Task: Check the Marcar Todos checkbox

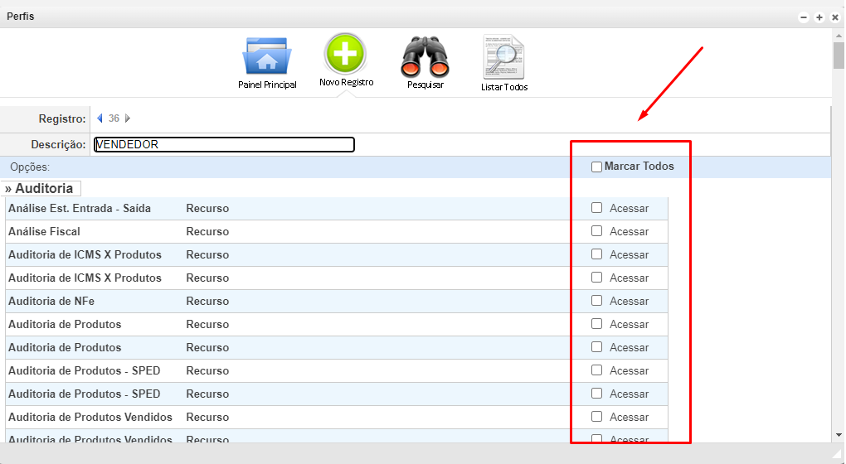Action: click(596, 167)
